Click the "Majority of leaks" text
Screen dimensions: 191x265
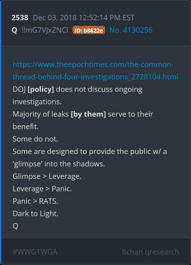[41, 114]
